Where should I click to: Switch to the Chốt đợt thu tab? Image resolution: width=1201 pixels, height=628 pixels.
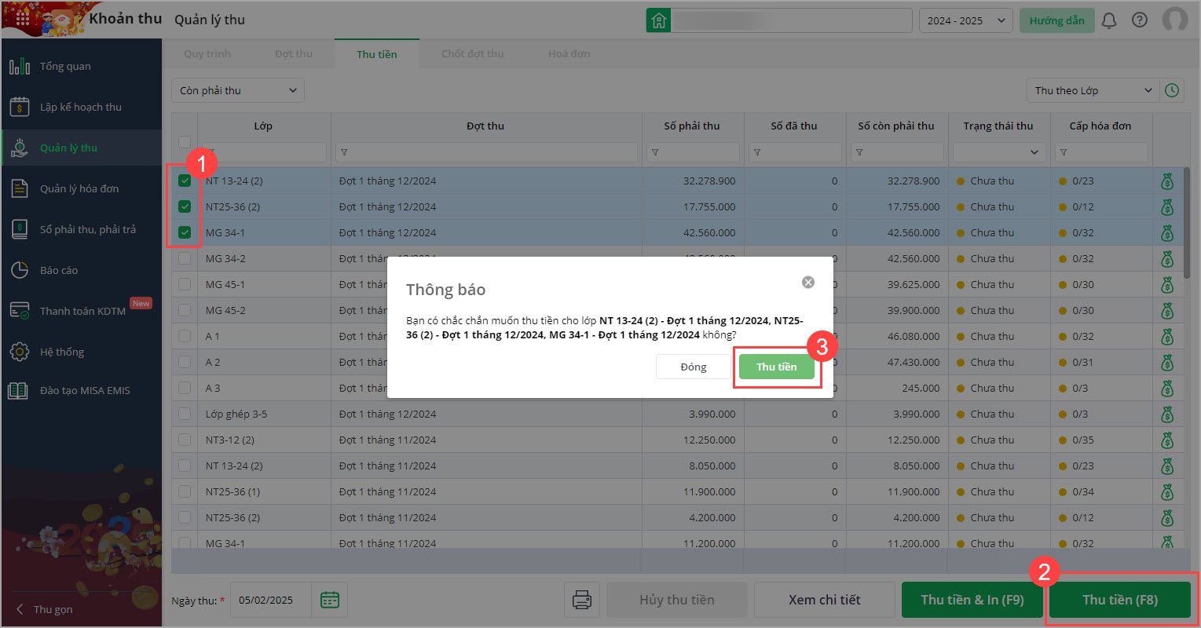click(473, 54)
